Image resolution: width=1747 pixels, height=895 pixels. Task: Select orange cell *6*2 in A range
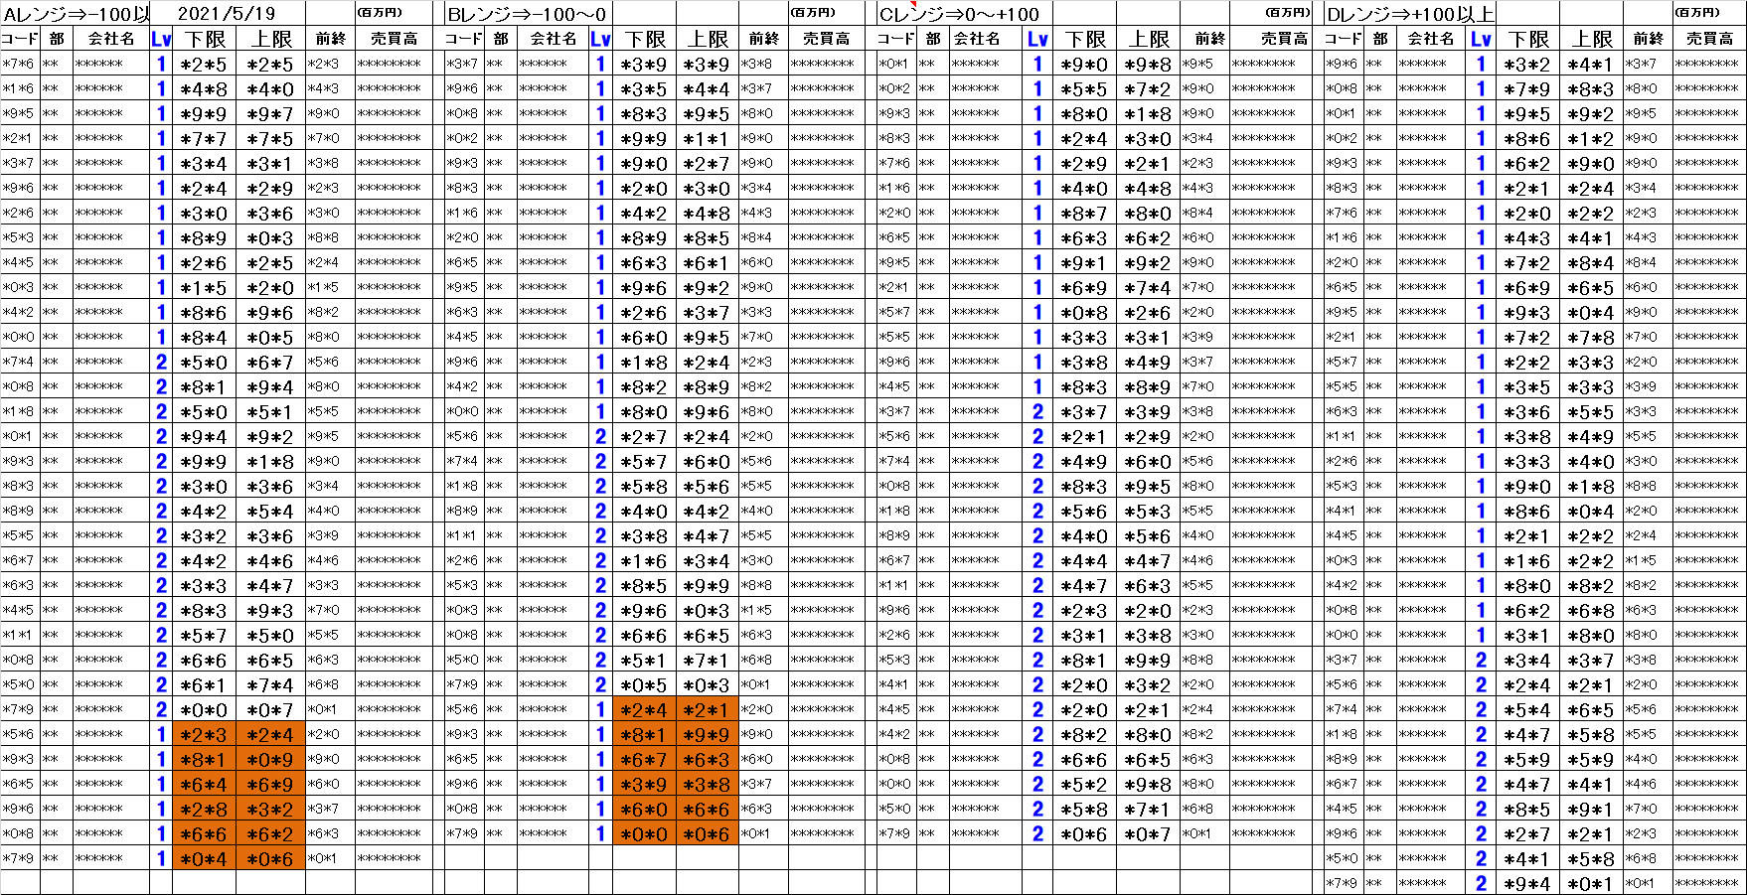point(270,833)
